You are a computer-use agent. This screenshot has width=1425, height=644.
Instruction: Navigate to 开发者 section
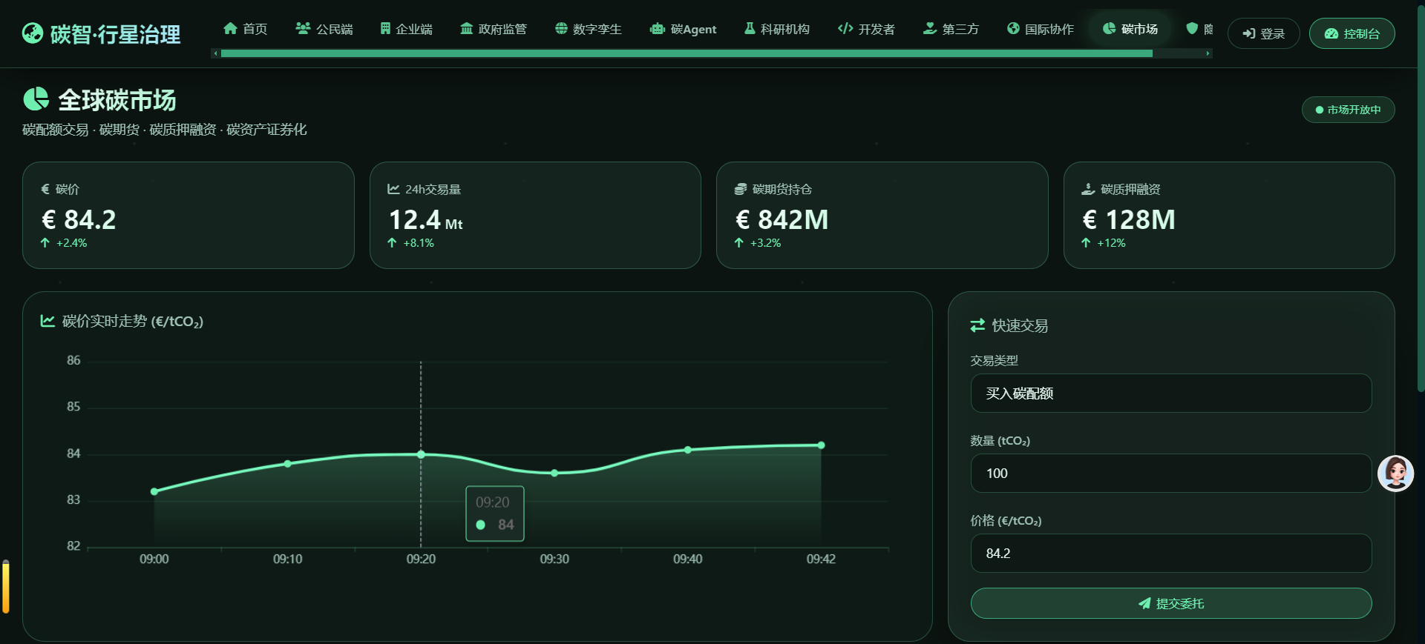pyautogui.click(x=866, y=29)
